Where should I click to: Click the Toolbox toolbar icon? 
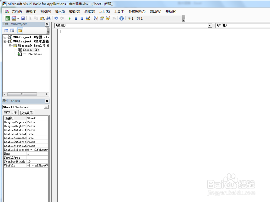(114, 18)
